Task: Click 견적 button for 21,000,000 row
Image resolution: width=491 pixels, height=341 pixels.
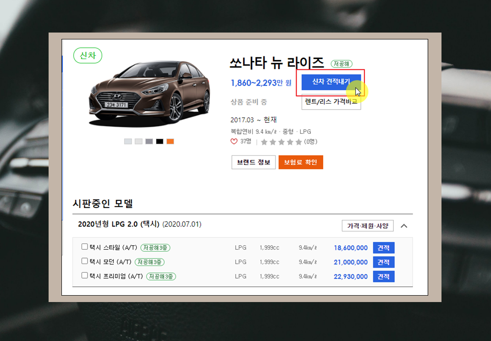Action: pyautogui.click(x=384, y=262)
